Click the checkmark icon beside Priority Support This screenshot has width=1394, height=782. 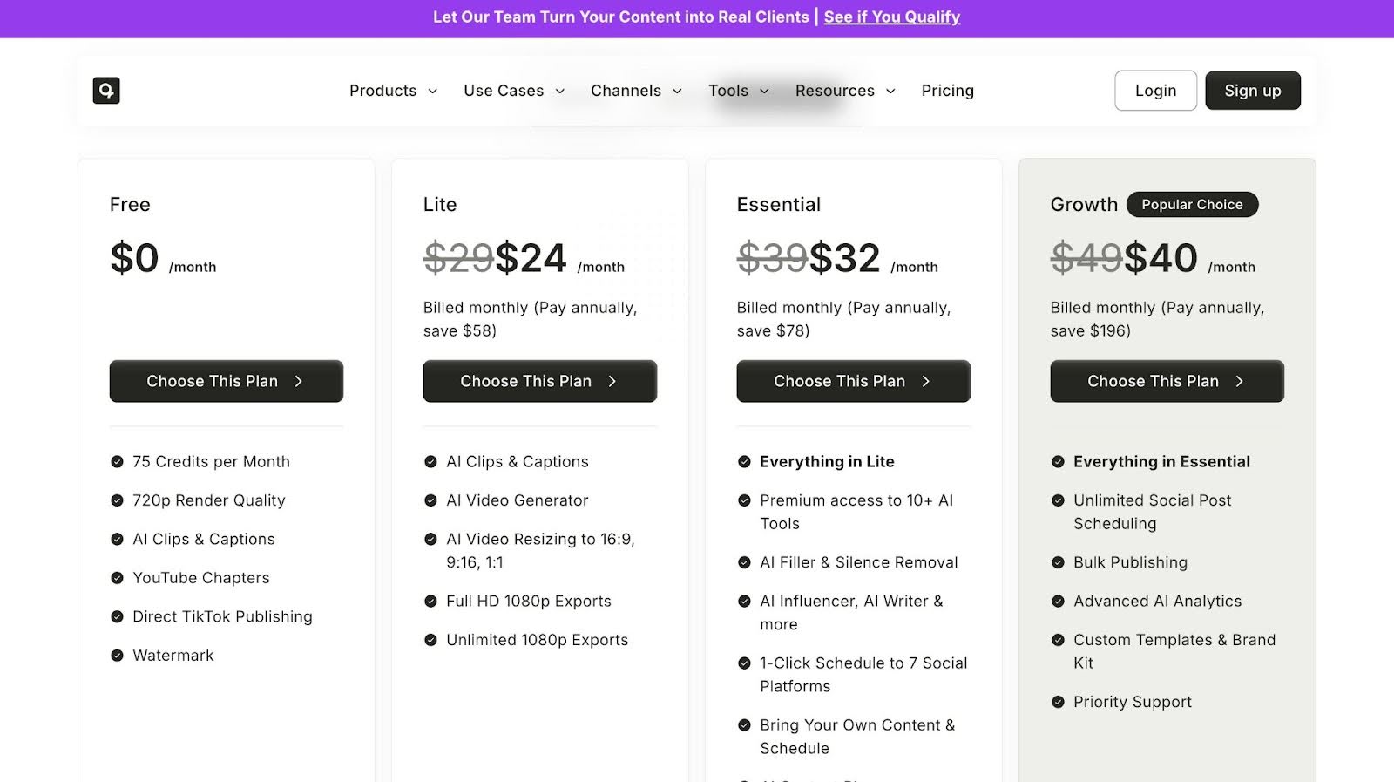[1058, 702]
